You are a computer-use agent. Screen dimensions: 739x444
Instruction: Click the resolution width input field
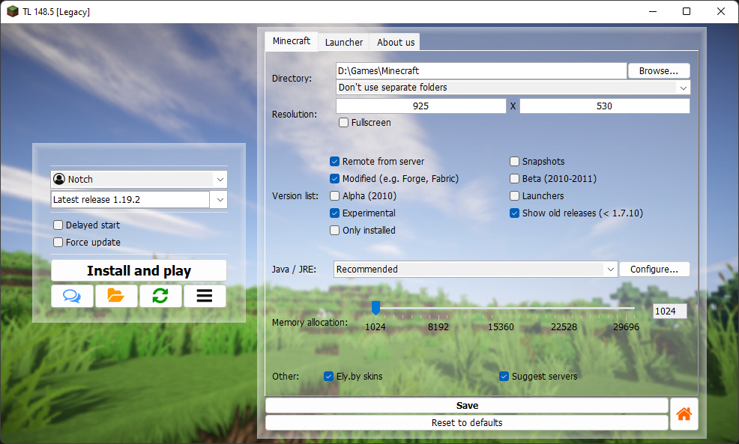click(x=420, y=106)
